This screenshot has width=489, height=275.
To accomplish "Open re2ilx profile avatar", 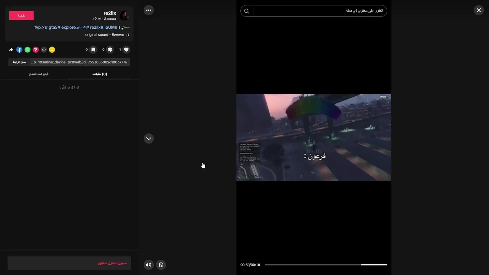I will point(125,16).
